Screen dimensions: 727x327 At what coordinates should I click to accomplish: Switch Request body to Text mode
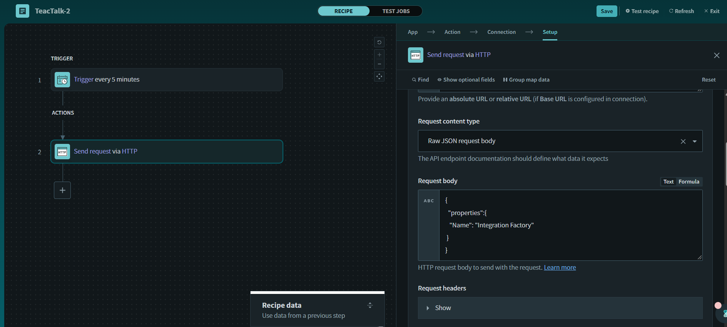point(669,182)
